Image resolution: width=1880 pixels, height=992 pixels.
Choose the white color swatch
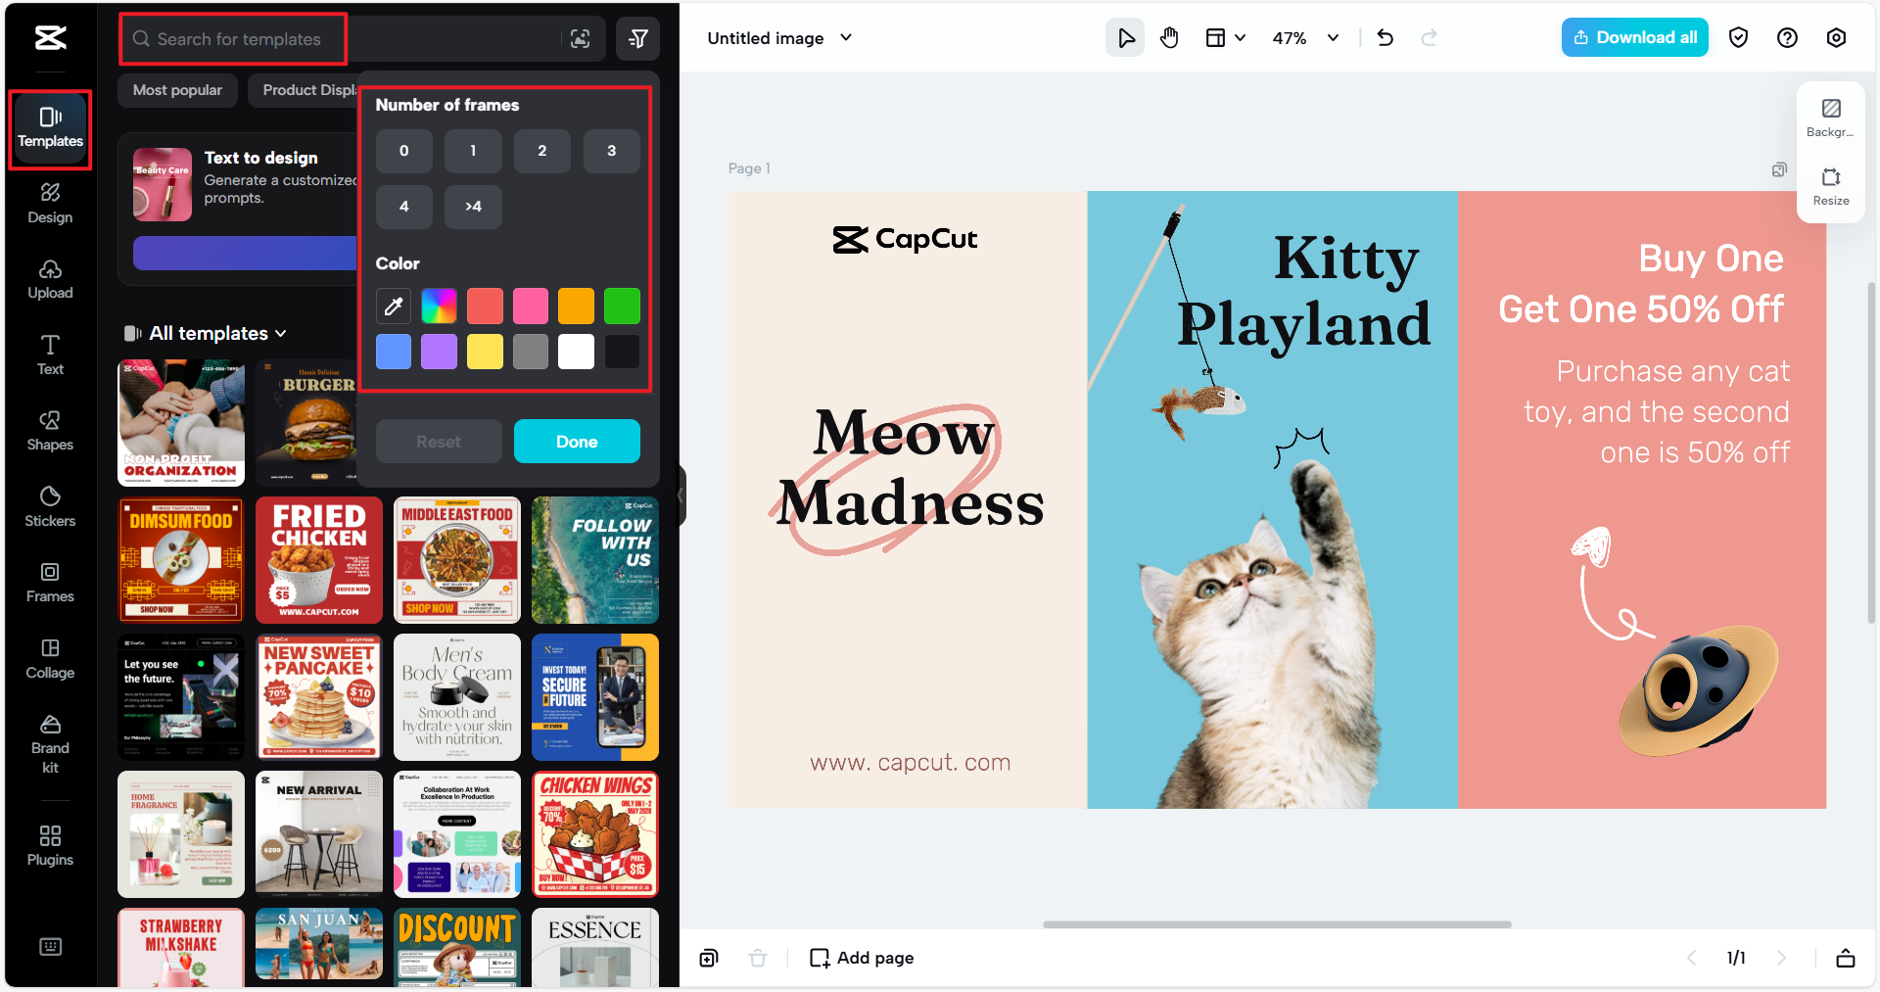coord(576,352)
